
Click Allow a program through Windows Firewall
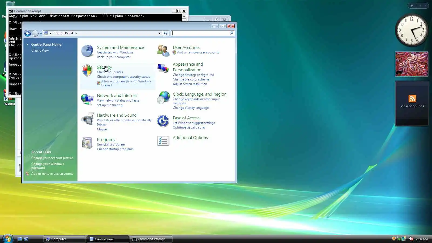click(126, 83)
